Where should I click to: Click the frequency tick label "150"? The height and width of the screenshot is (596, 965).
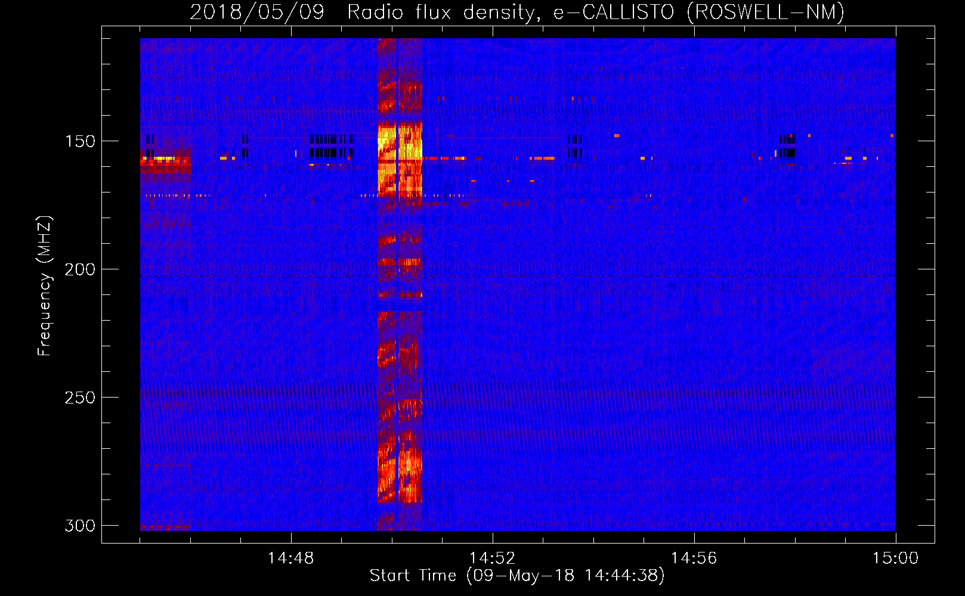[80, 141]
